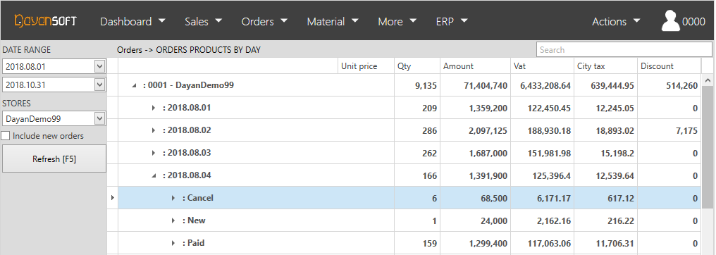Enable the Include new orders checkbox
The height and width of the screenshot is (255, 716).
click(6, 136)
